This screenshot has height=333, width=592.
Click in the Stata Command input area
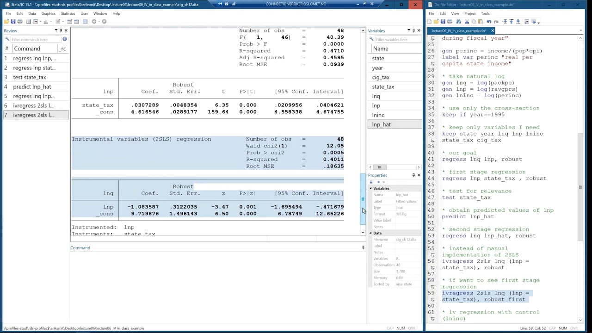click(217, 287)
